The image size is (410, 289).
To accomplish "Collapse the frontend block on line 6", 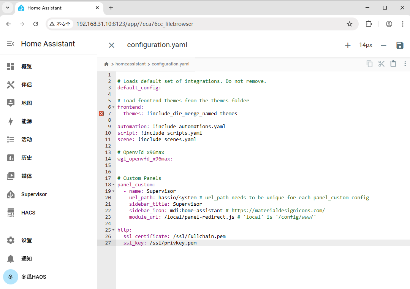I will coord(113,107).
